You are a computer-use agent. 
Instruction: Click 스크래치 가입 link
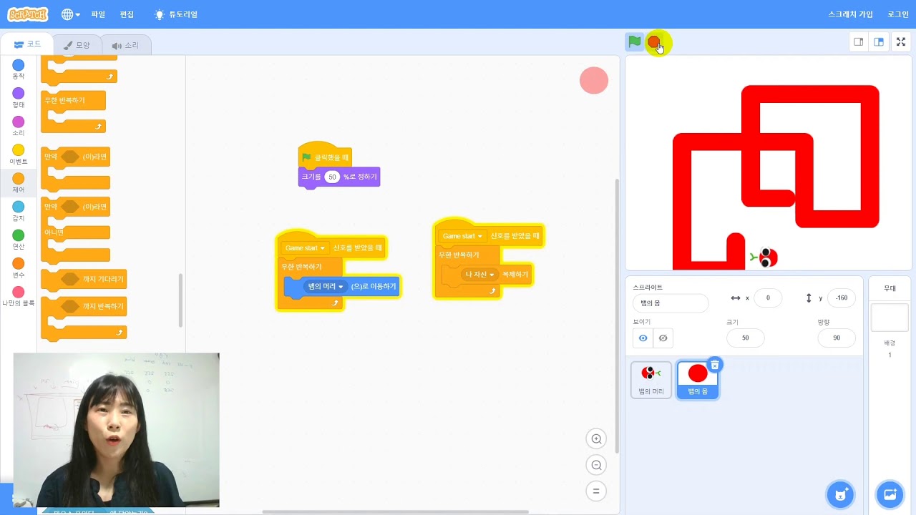850,14
